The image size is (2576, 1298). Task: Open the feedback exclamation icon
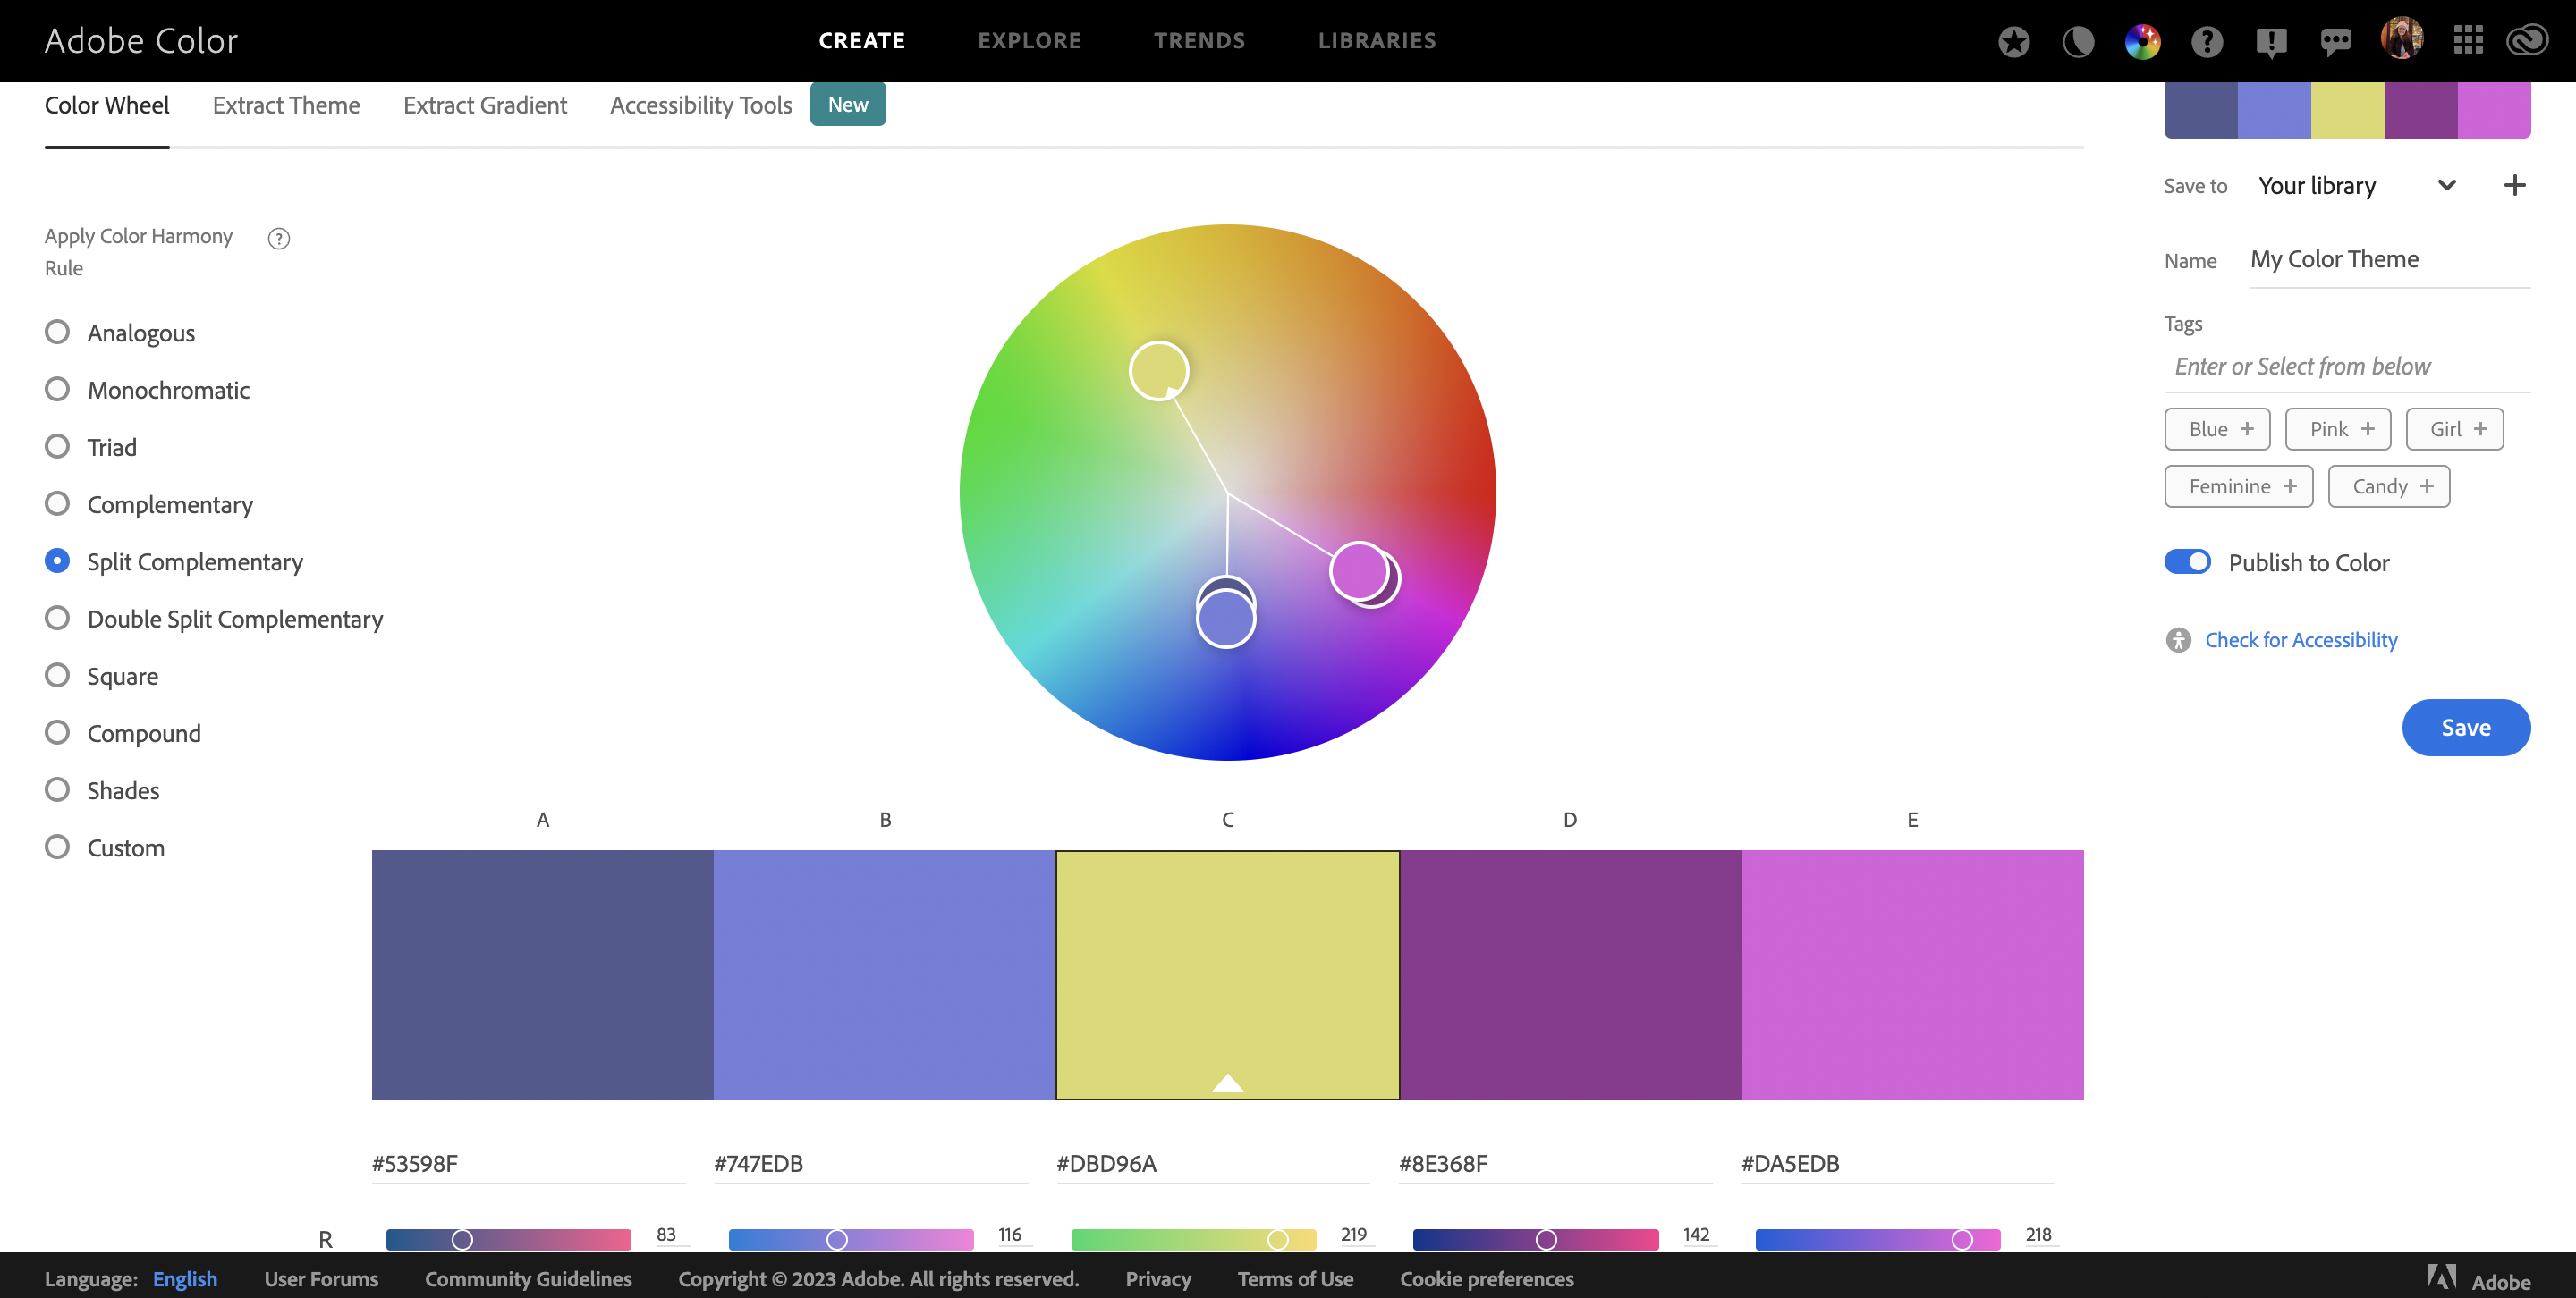(x=2271, y=41)
